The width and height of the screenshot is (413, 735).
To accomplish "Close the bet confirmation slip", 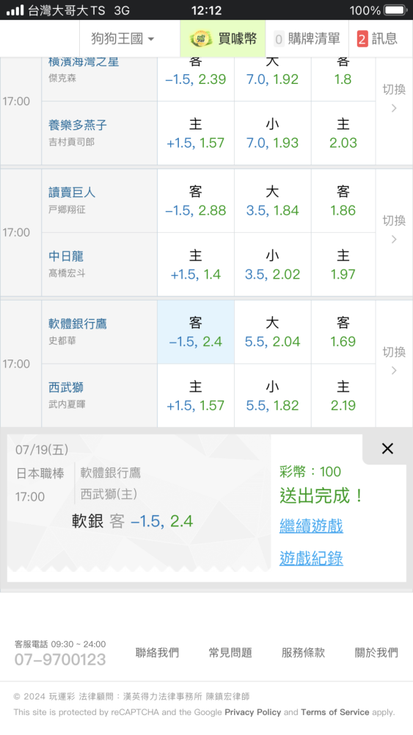I will (387, 448).
